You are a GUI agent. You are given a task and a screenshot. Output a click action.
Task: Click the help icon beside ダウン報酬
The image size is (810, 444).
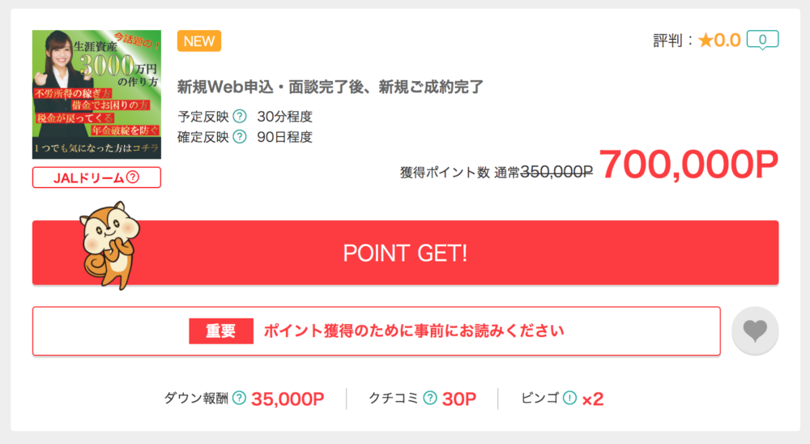pyautogui.click(x=239, y=398)
